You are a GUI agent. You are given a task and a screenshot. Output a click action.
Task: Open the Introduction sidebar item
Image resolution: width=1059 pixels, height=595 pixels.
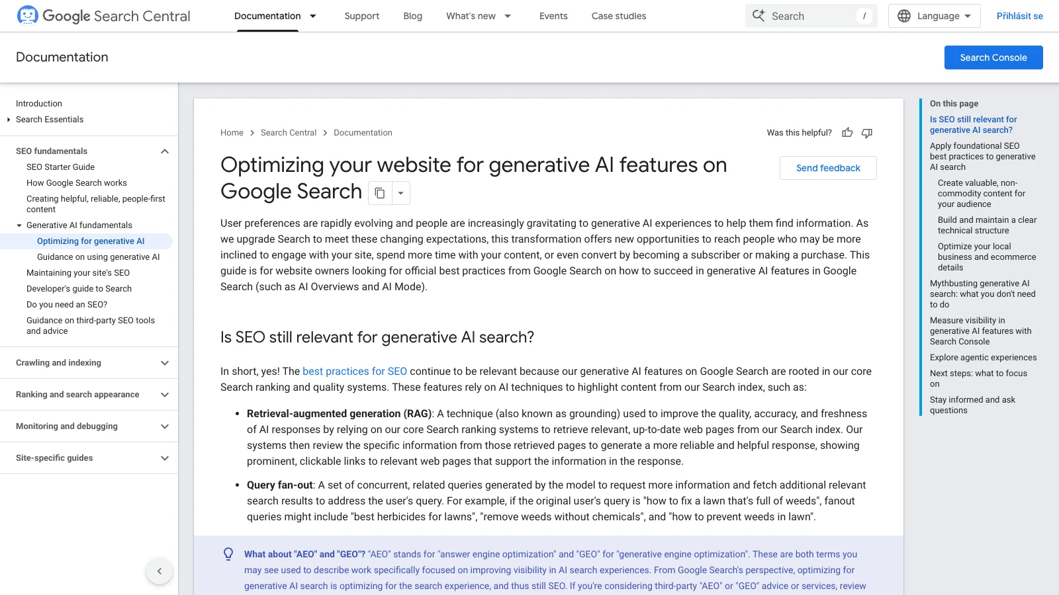coord(39,104)
